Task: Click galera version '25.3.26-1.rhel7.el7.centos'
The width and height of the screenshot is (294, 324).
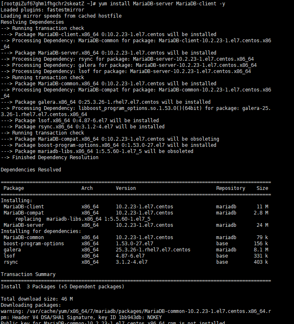Action: coord(153,250)
